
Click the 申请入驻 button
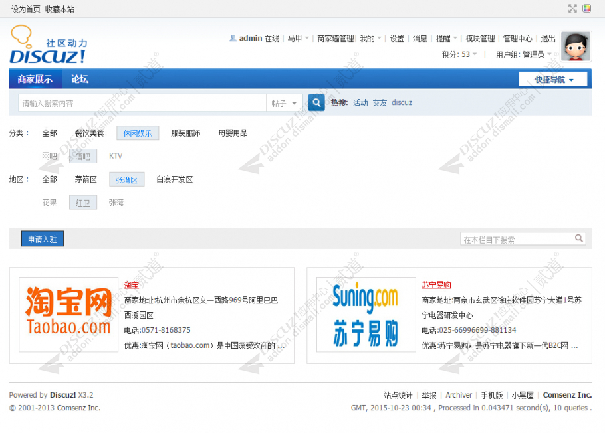click(x=43, y=239)
